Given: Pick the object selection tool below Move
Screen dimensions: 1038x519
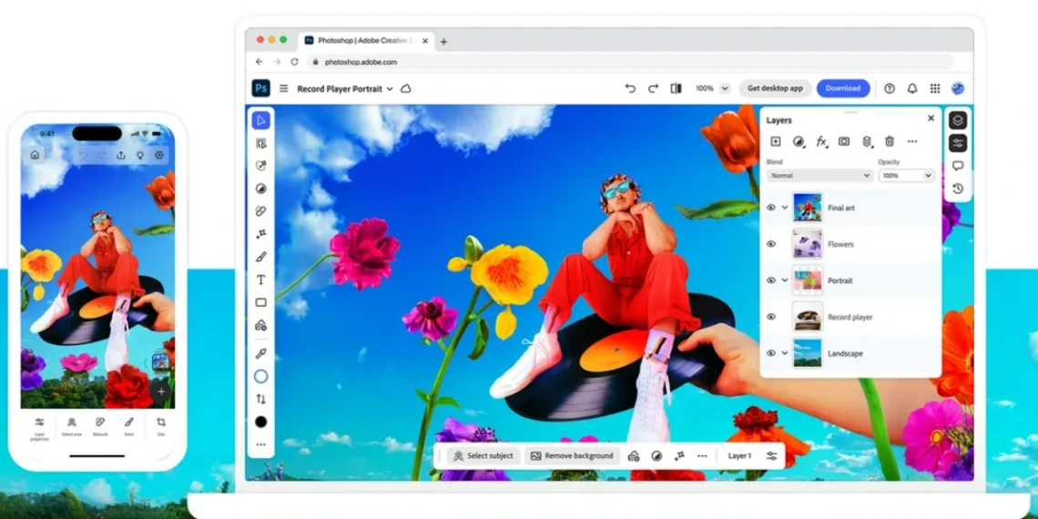Looking at the screenshot, I should click(260, 143).
